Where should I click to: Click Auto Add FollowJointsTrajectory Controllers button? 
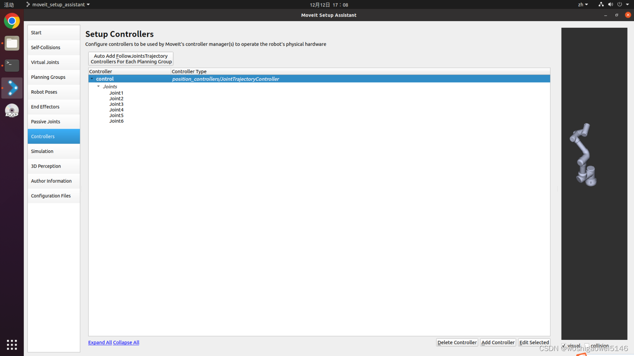pyautogui.click(x=131, y=59)
